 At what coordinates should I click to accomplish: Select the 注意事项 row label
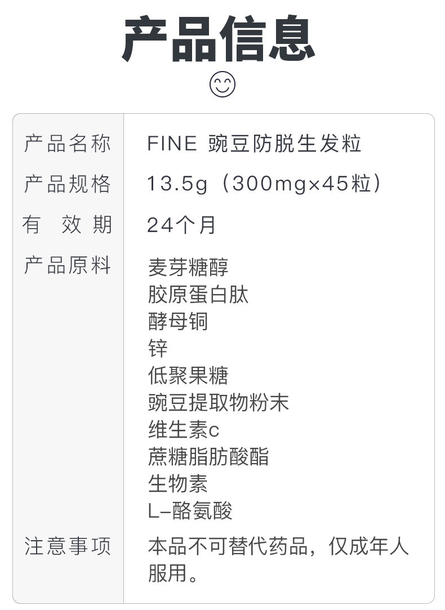tap(68, 546)
